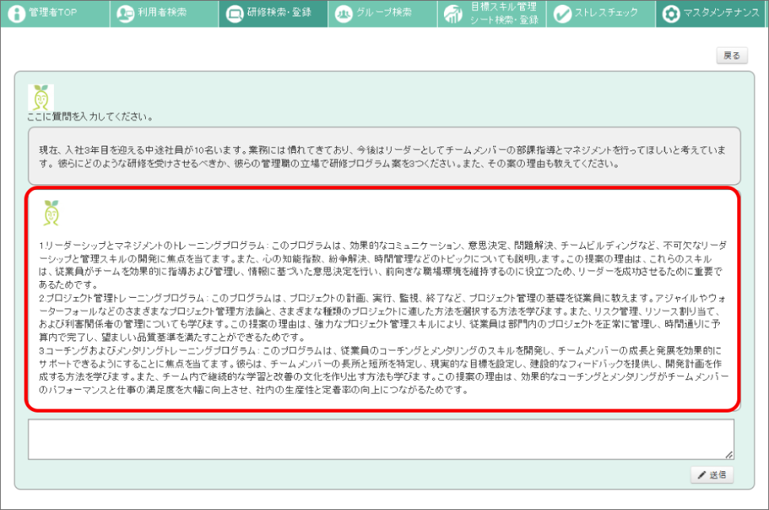The image size is (769, 510).
Task: Click the user search icon beside 利用者検索
Action: pos(125,13)
